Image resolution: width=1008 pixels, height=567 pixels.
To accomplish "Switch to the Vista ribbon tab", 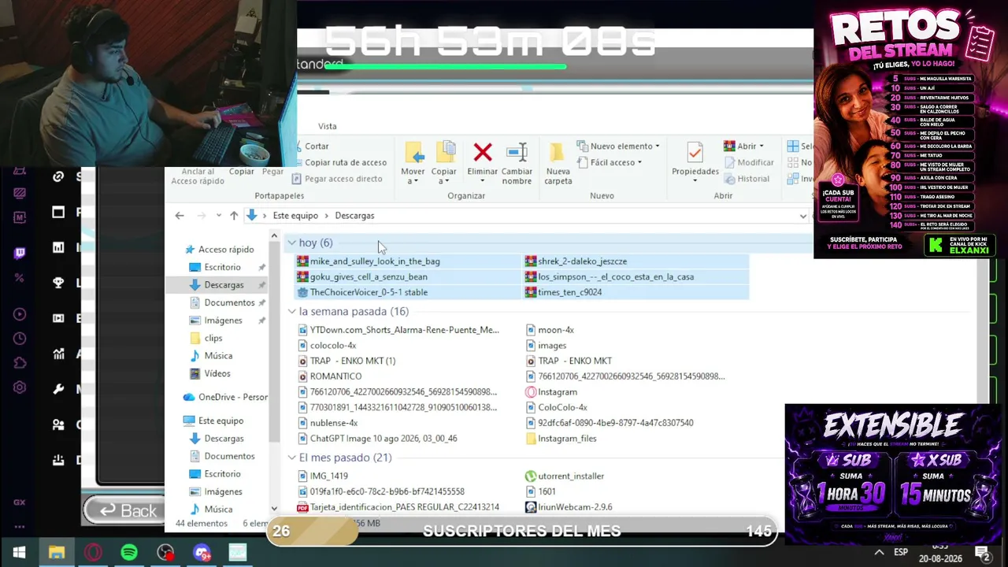I will point(327,126).
